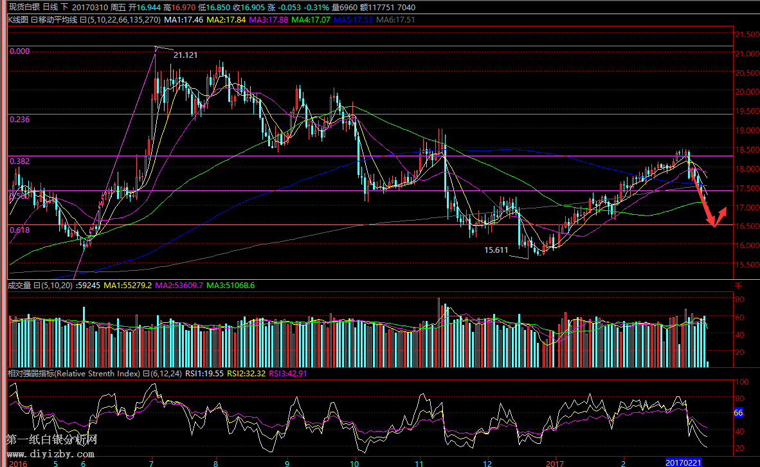Open the diyizby.com watermark link

pos(51,453)
